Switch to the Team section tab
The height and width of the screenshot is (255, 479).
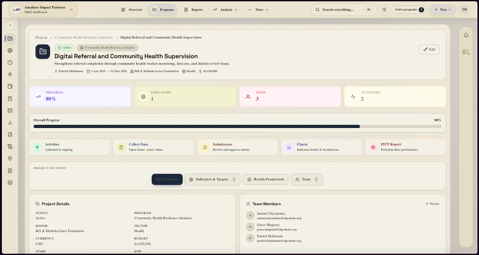(x=307, y=179)
